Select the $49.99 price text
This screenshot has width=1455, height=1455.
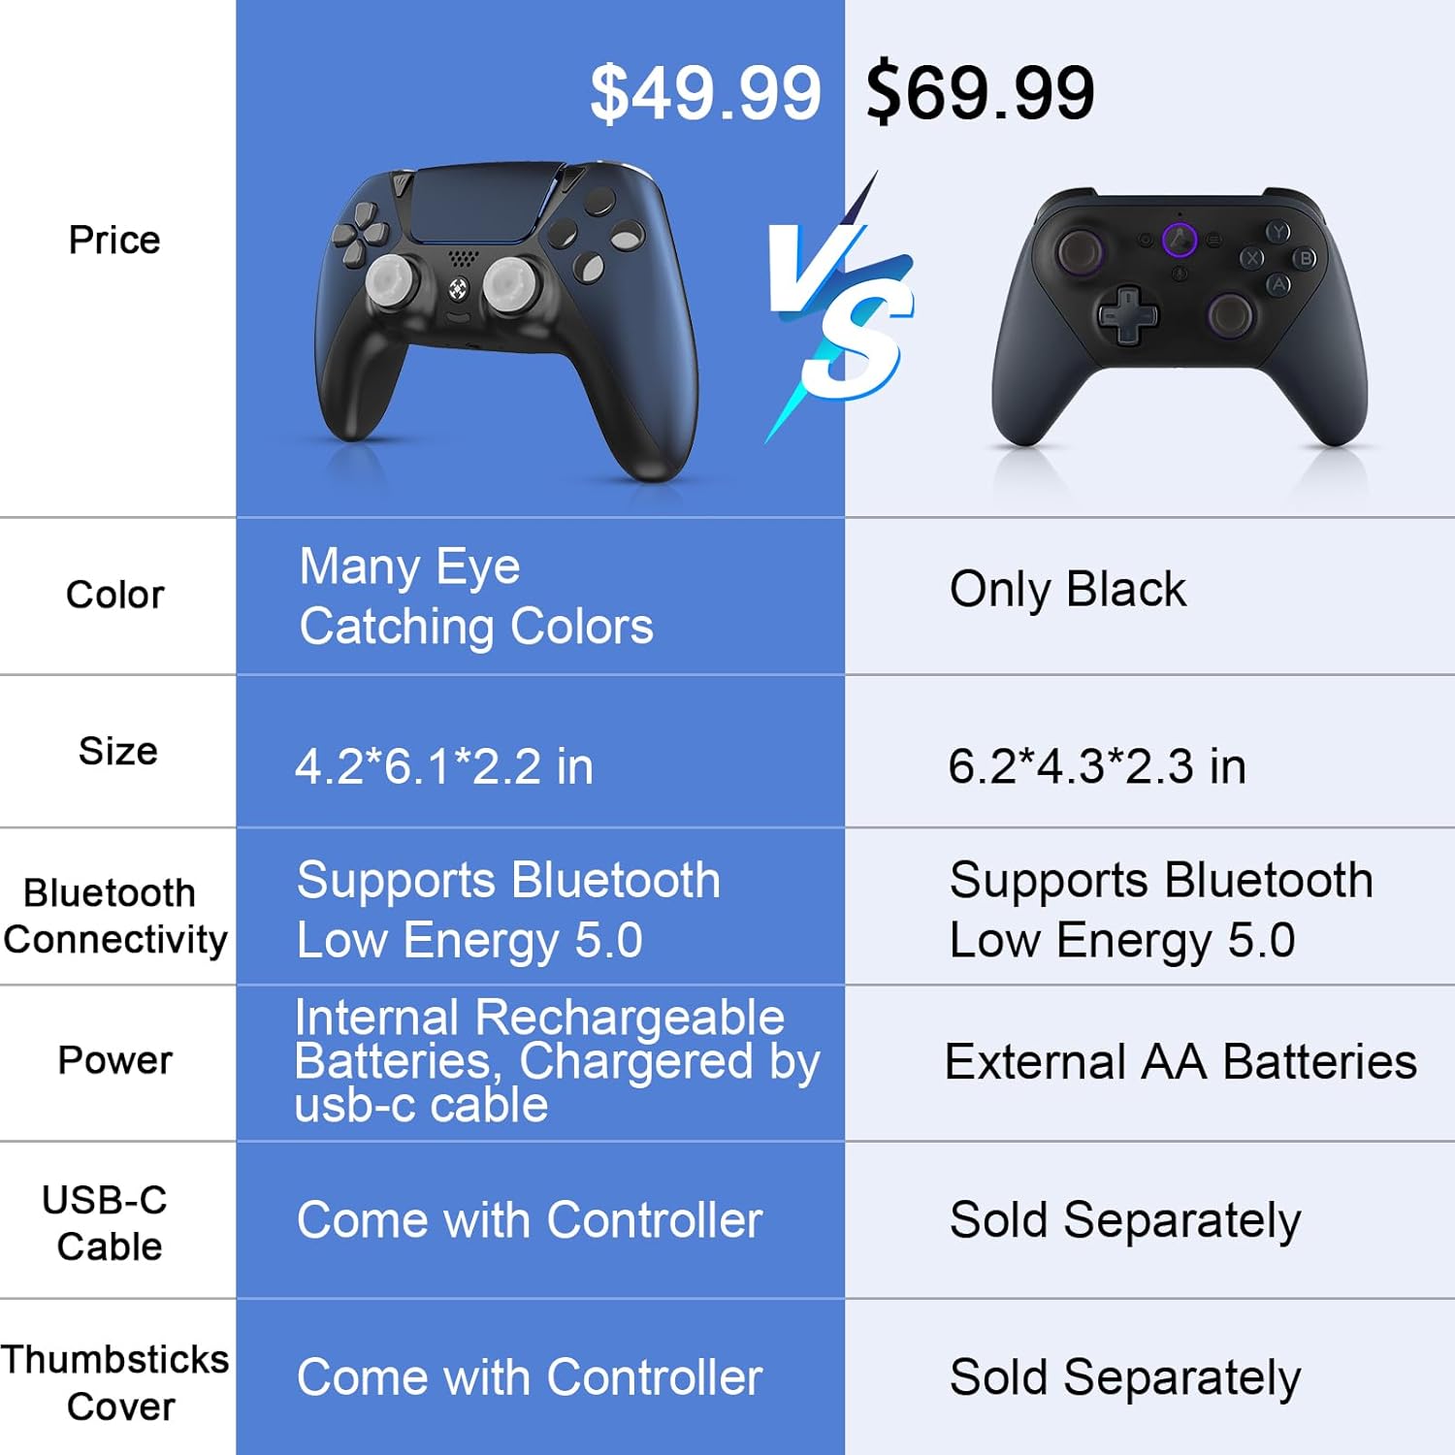pyautogui.click(x=705, y=94)
